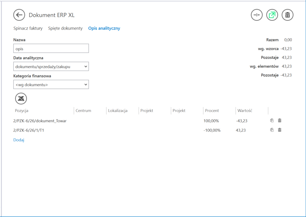This screenshot has width=306, height=217.
Task: Click into the Nazwa input field
Action: click(51, 49)
